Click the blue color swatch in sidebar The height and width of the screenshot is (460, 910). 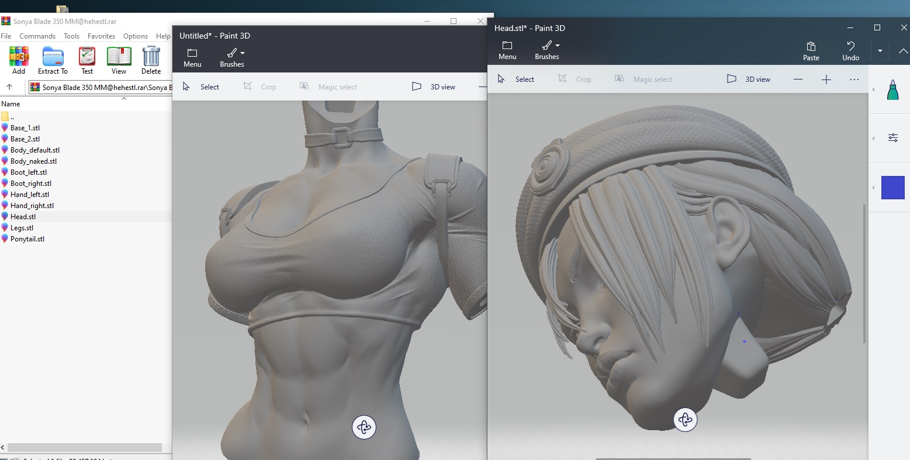[893, 188]
